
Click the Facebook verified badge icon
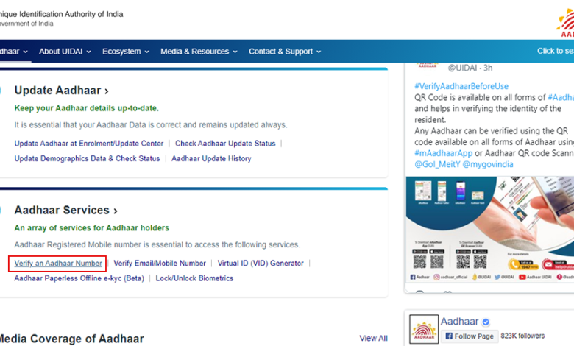click(486, 322)
